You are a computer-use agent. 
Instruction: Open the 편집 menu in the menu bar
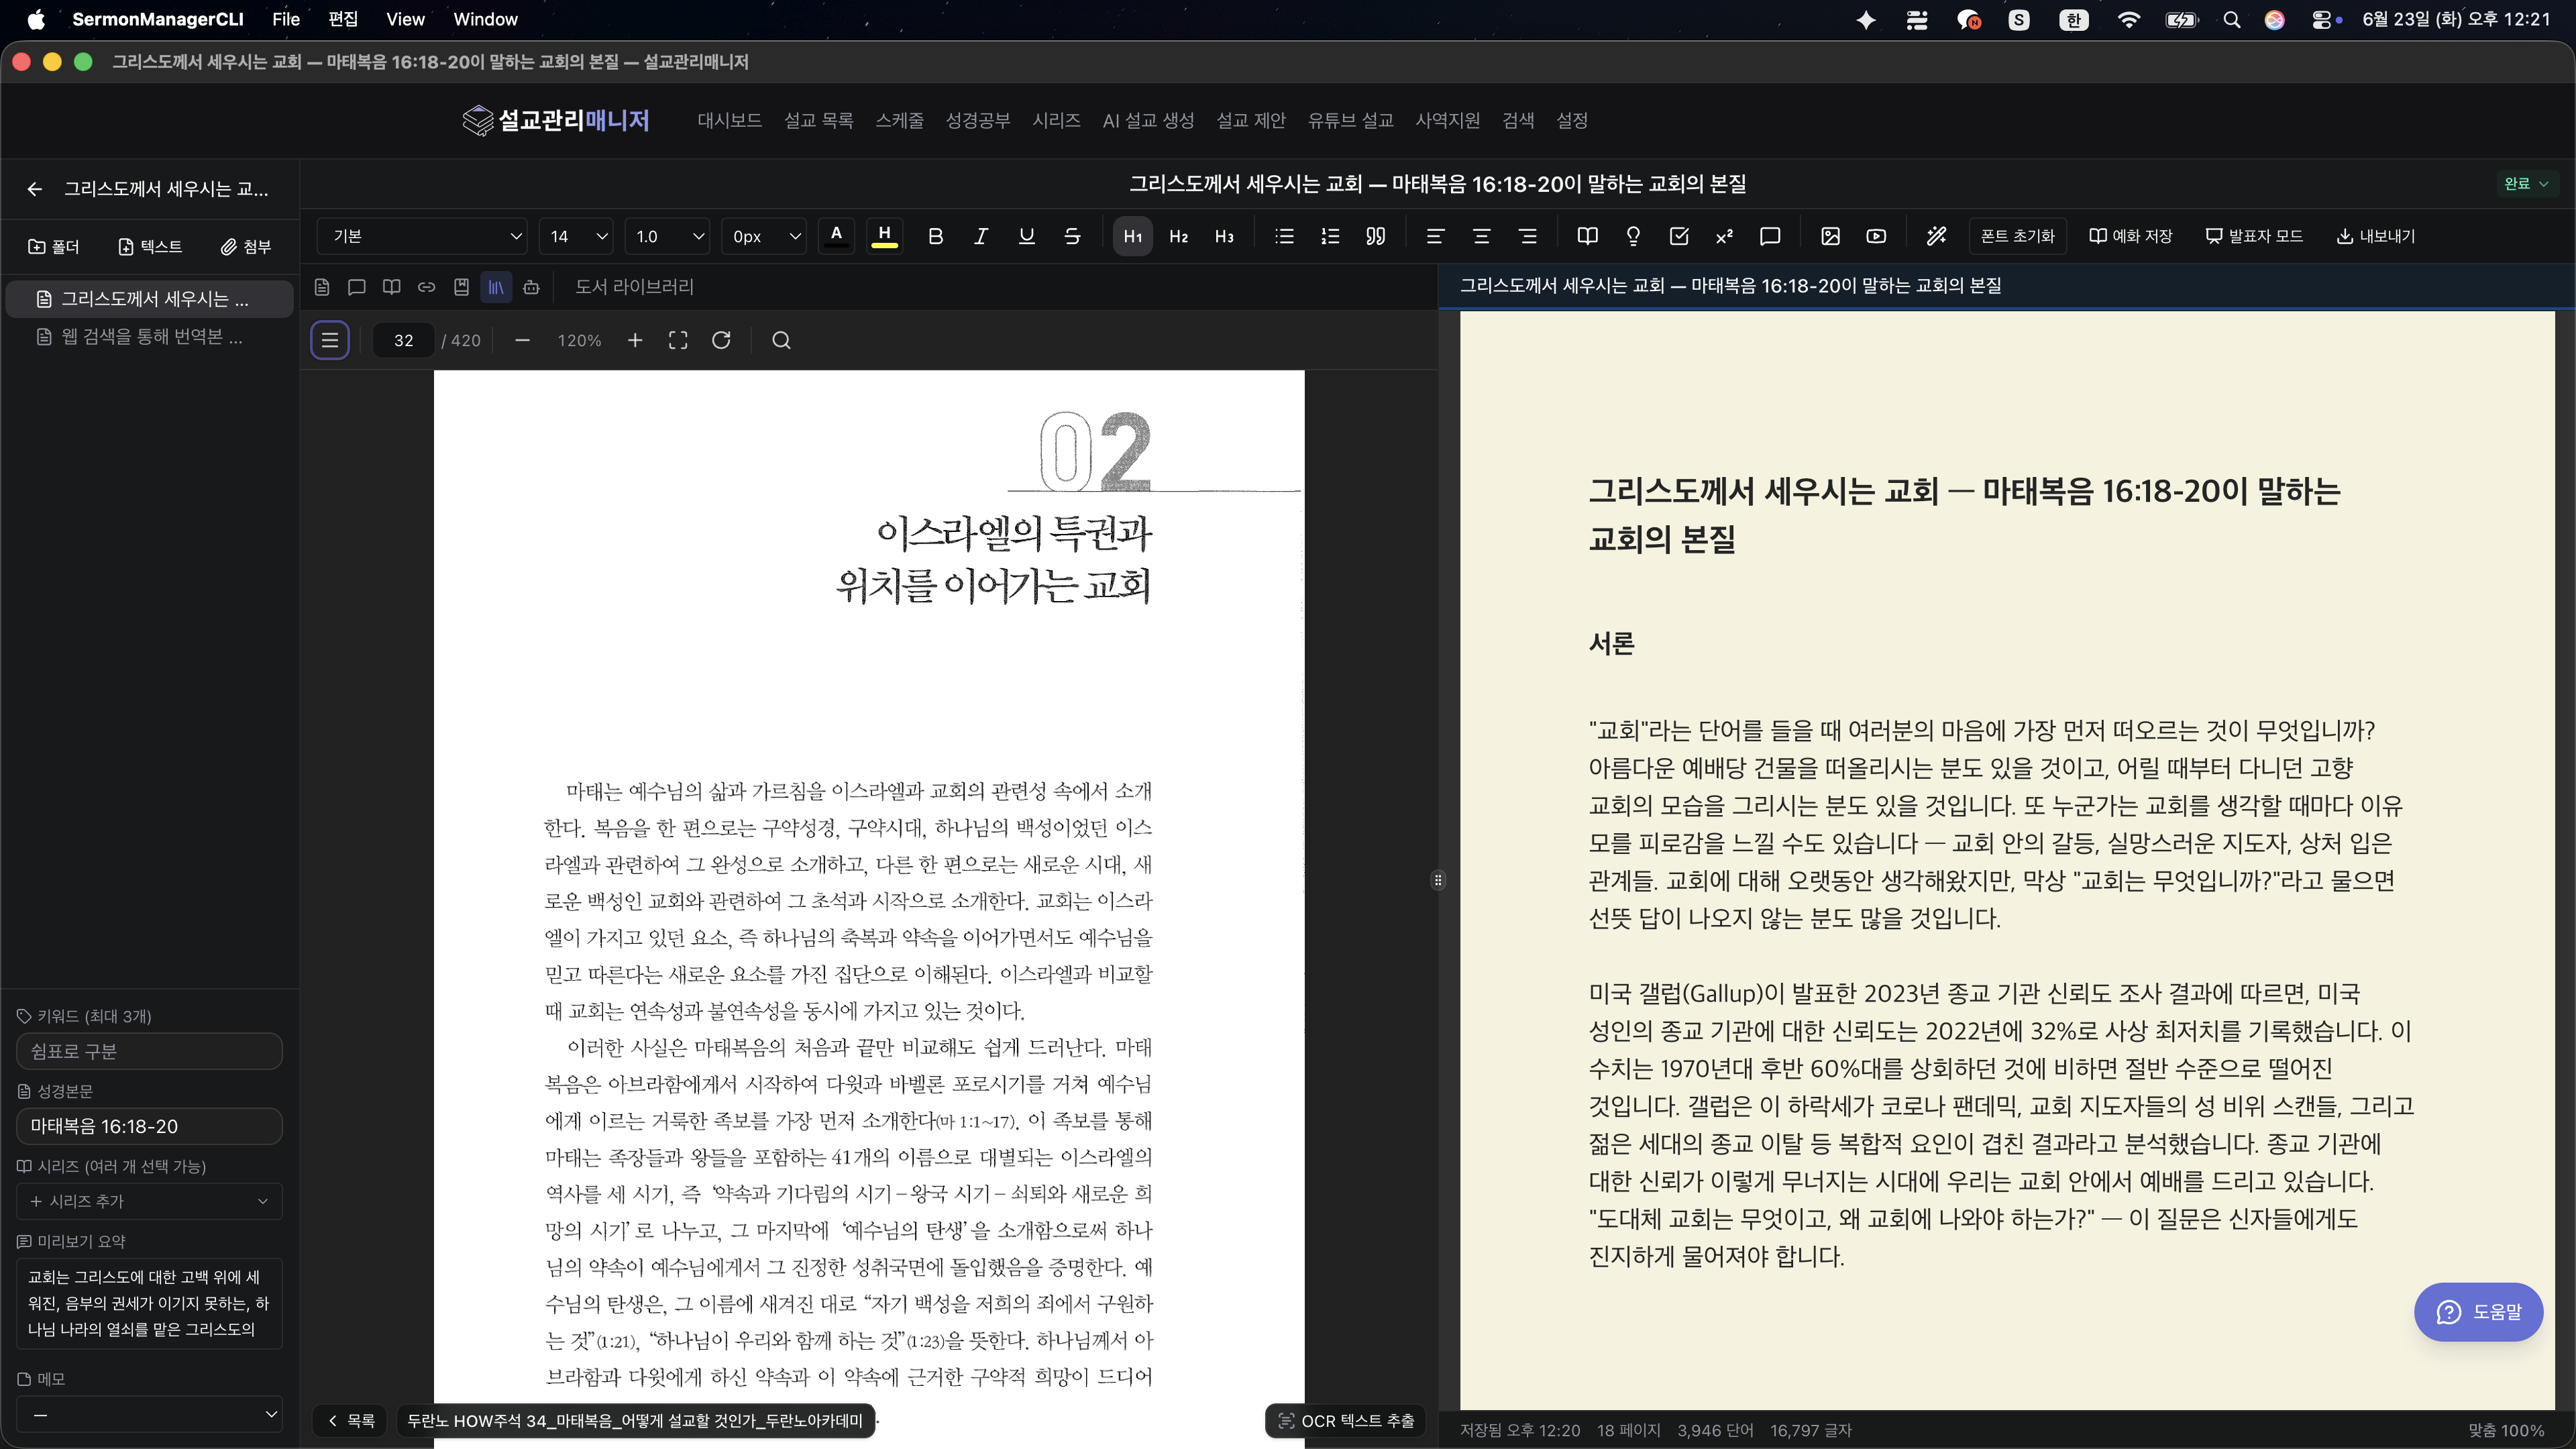click(x=343, y=19)
